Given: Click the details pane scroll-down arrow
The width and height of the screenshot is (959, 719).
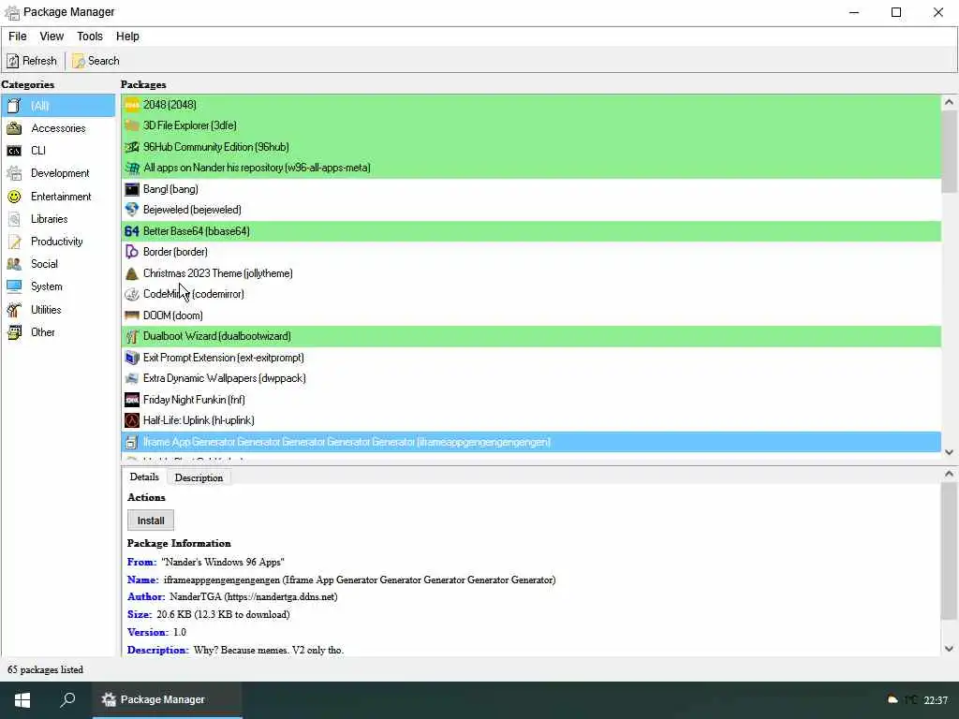Looking at the screenshot, I should tap(949, 649).
